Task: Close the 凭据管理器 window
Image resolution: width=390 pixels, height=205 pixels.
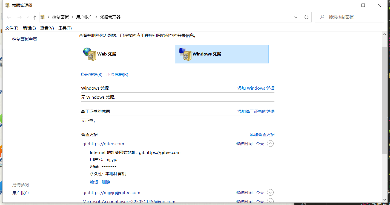Action: (x=379, y=5)
